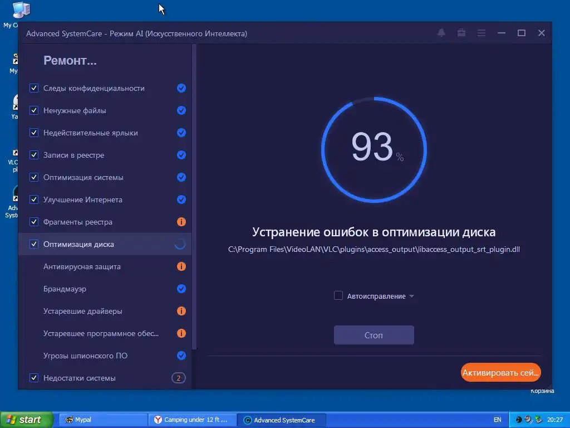
Task: Switch to Mypal taskbar window
Action: (x=102, y=420)
